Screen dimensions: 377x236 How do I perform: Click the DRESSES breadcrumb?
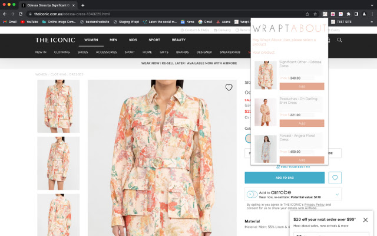click(x=76, y=74)
